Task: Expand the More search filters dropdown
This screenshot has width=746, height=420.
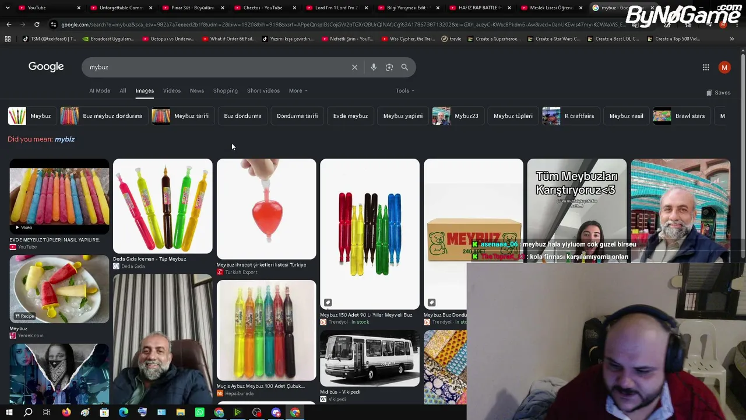Action: click(298, 90)
